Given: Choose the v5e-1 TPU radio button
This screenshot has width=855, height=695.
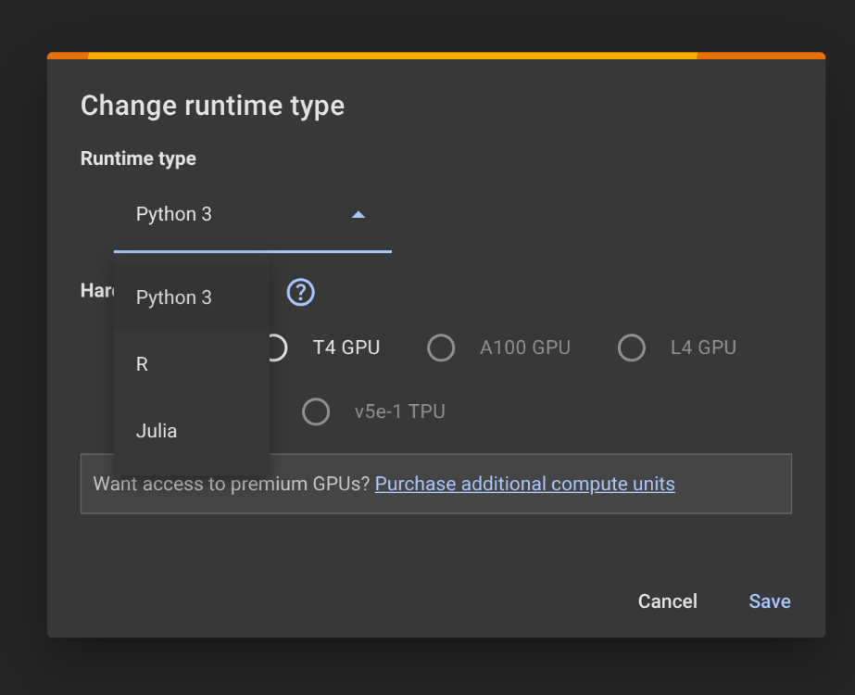Looking at the screenshot, I should [x=316, y=411].
